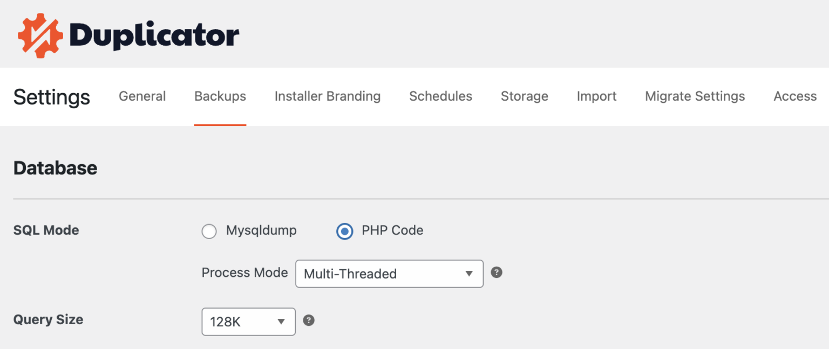Navigate to the Access tab
The image size is (829, 349).
pos(795,96)
